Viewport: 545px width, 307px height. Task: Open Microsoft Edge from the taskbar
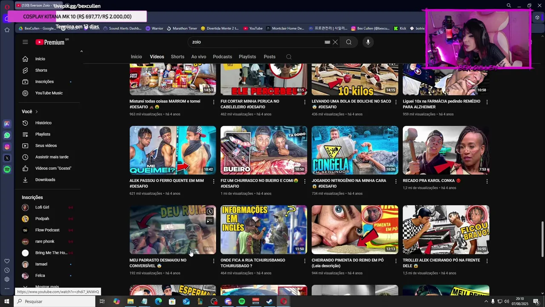point(158,301)
